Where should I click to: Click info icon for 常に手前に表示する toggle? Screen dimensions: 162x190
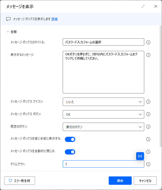pyautogui.click(x=148, y=139)
